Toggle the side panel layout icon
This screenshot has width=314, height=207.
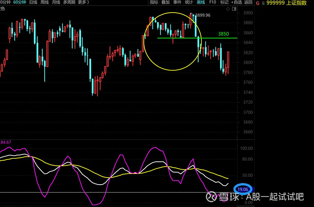click(x=234, y=9)
